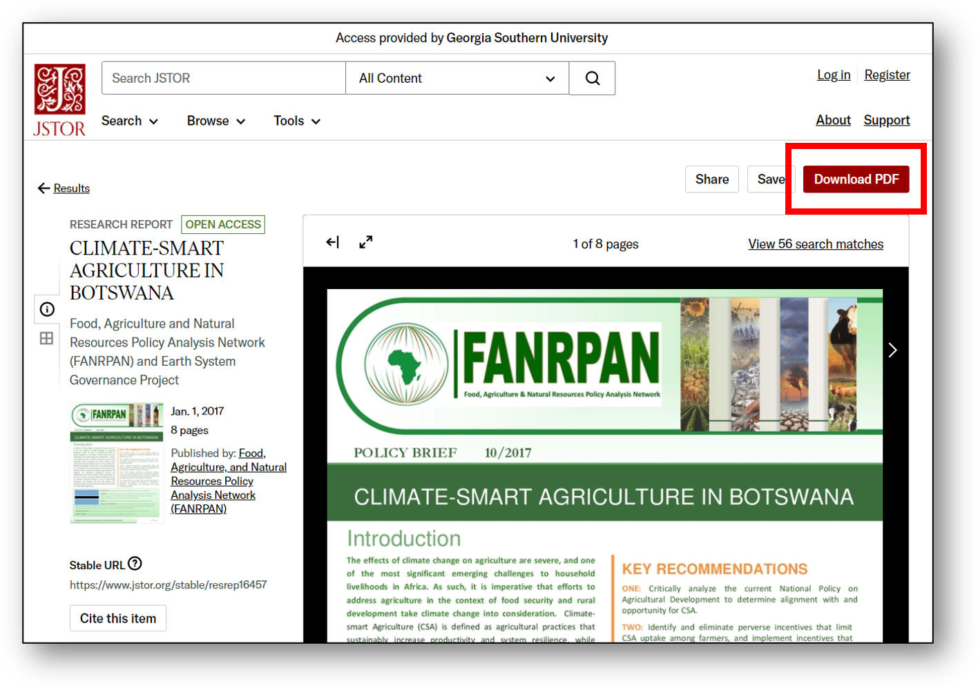Open the All Content dropdown

coord(457,78)
